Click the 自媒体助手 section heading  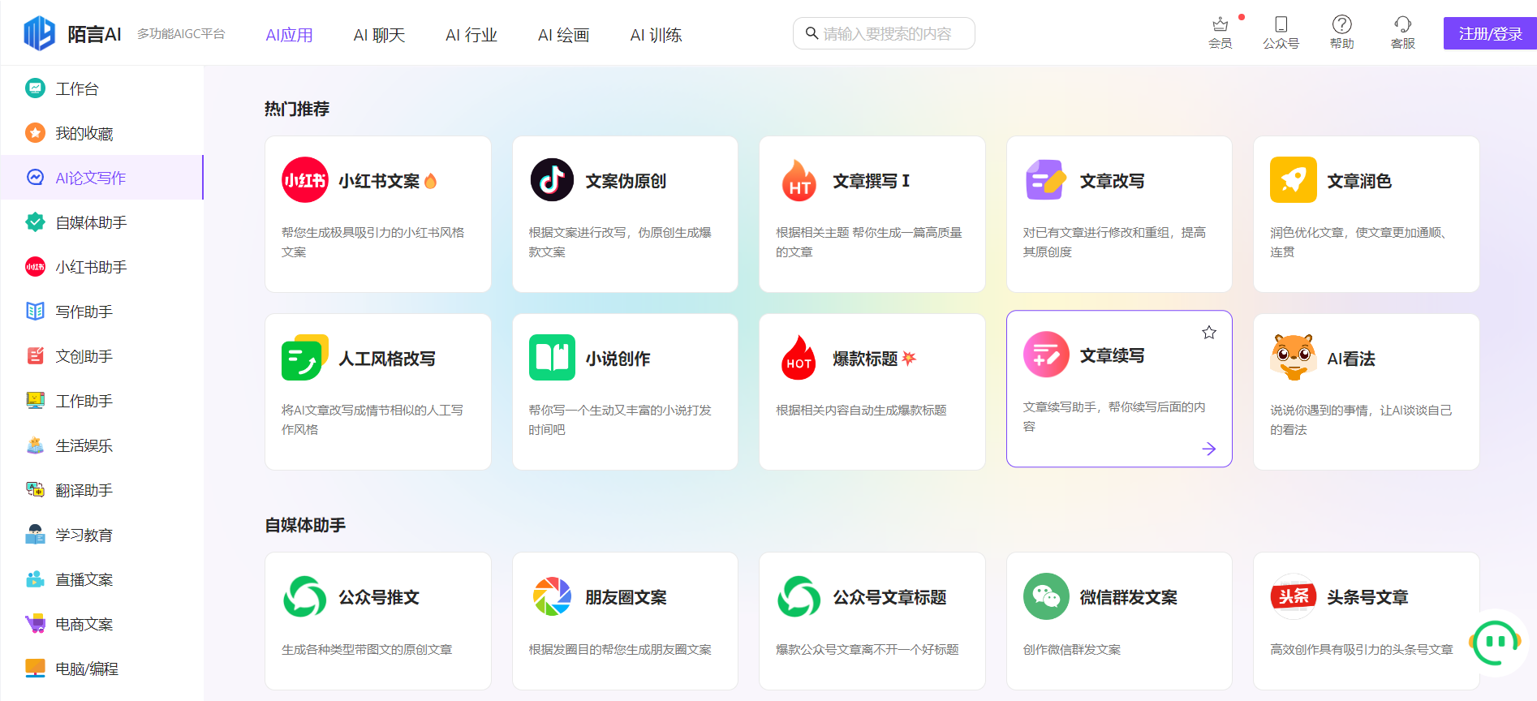(305, 525)
